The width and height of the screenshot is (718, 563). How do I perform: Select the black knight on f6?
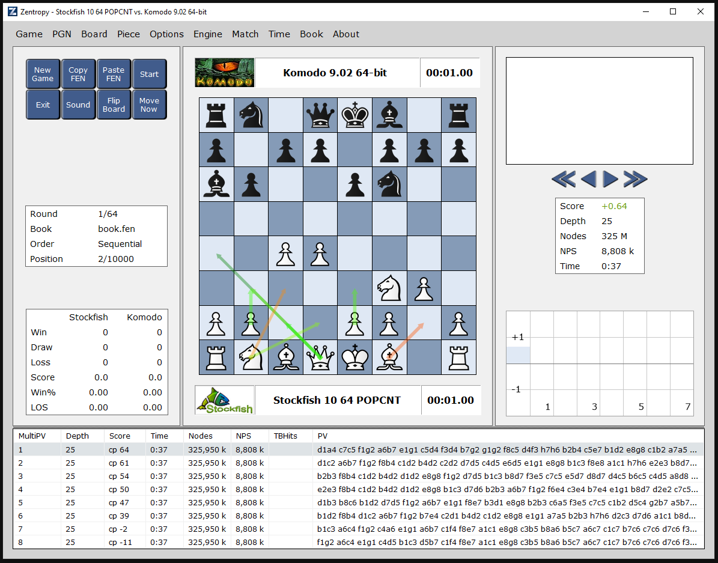pos(389,184)
